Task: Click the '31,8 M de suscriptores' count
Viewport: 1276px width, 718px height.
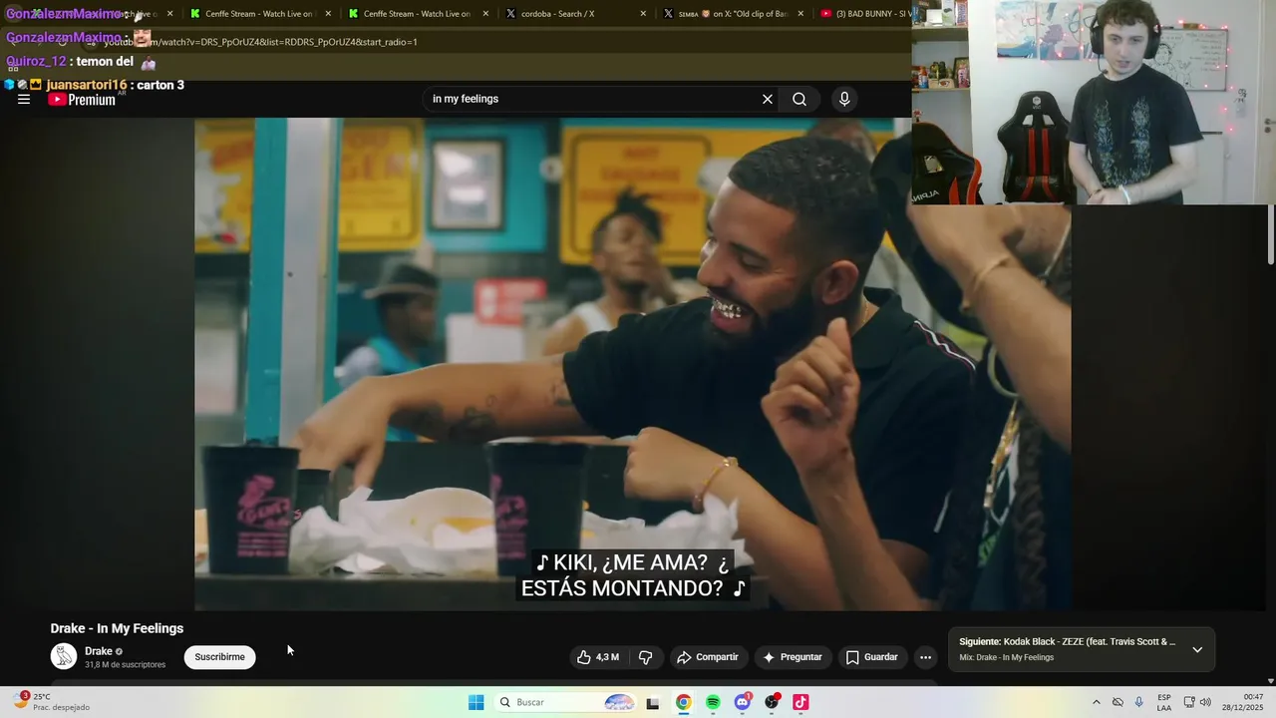Action: click(x=125, y=664)
